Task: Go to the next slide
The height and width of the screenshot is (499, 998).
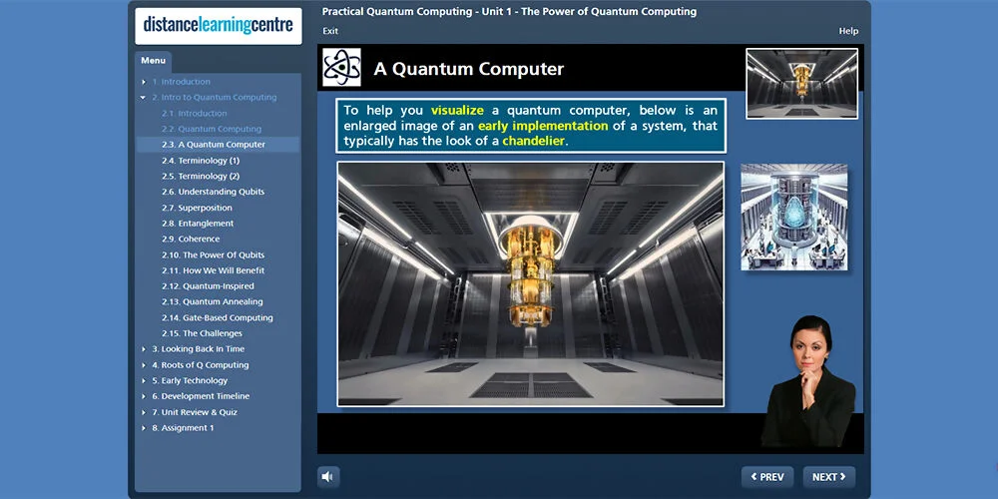Action: (828, 477)
